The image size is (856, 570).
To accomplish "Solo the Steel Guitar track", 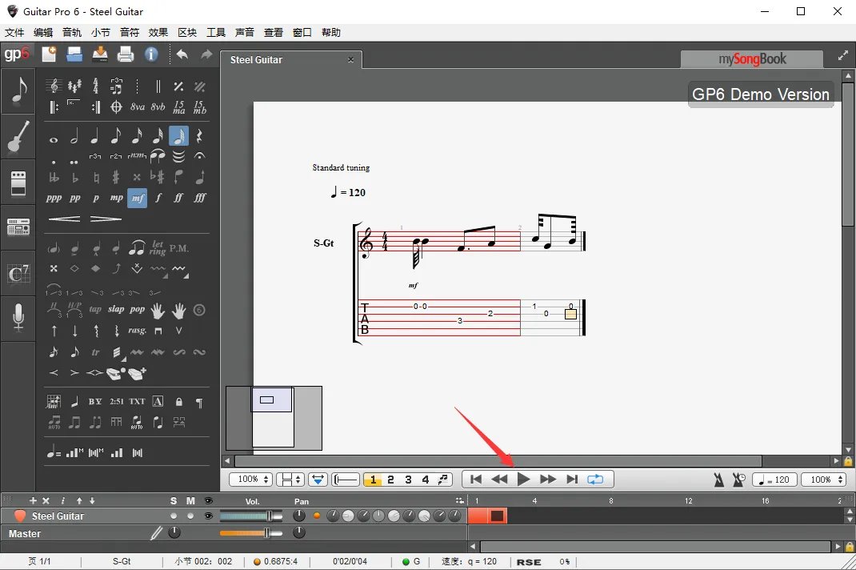I will coord(174,516).
